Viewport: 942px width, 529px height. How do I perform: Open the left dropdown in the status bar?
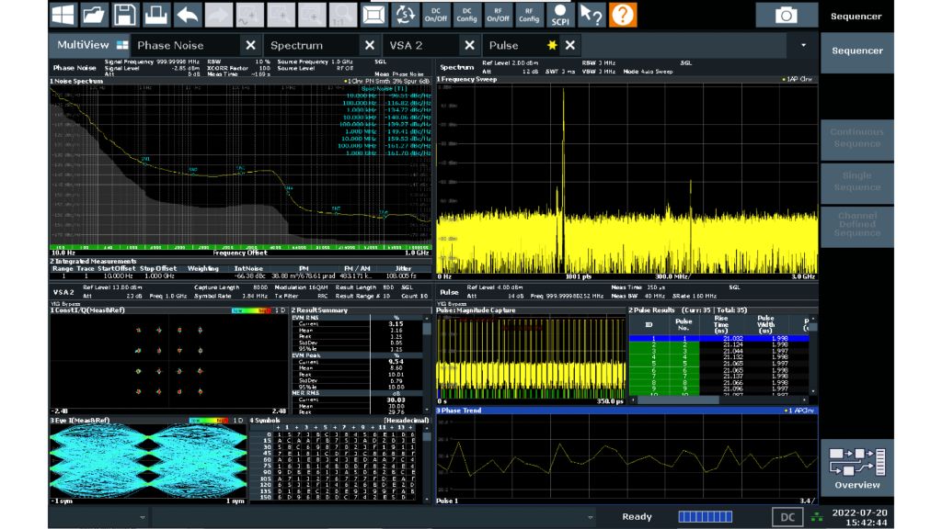[142, 517]
